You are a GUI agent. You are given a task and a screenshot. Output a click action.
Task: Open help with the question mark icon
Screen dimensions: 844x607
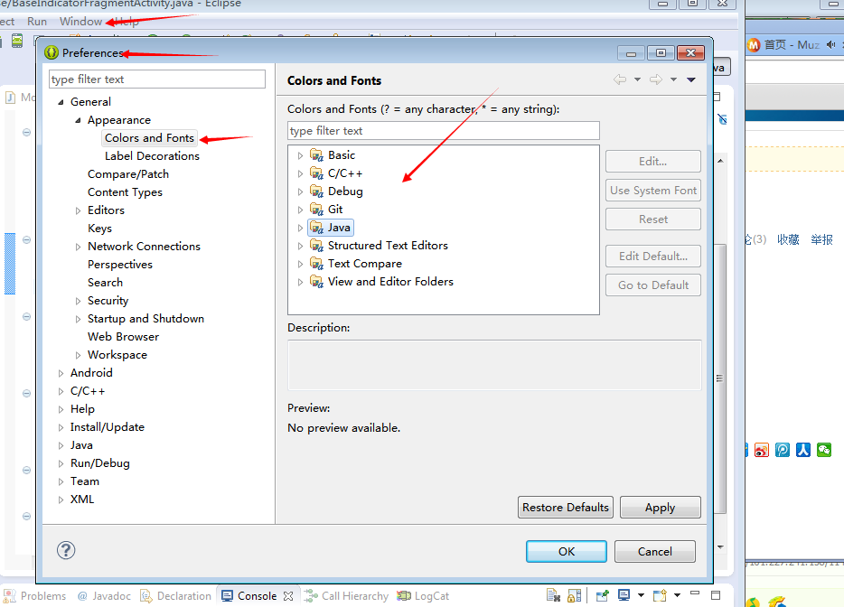point(66,550)
